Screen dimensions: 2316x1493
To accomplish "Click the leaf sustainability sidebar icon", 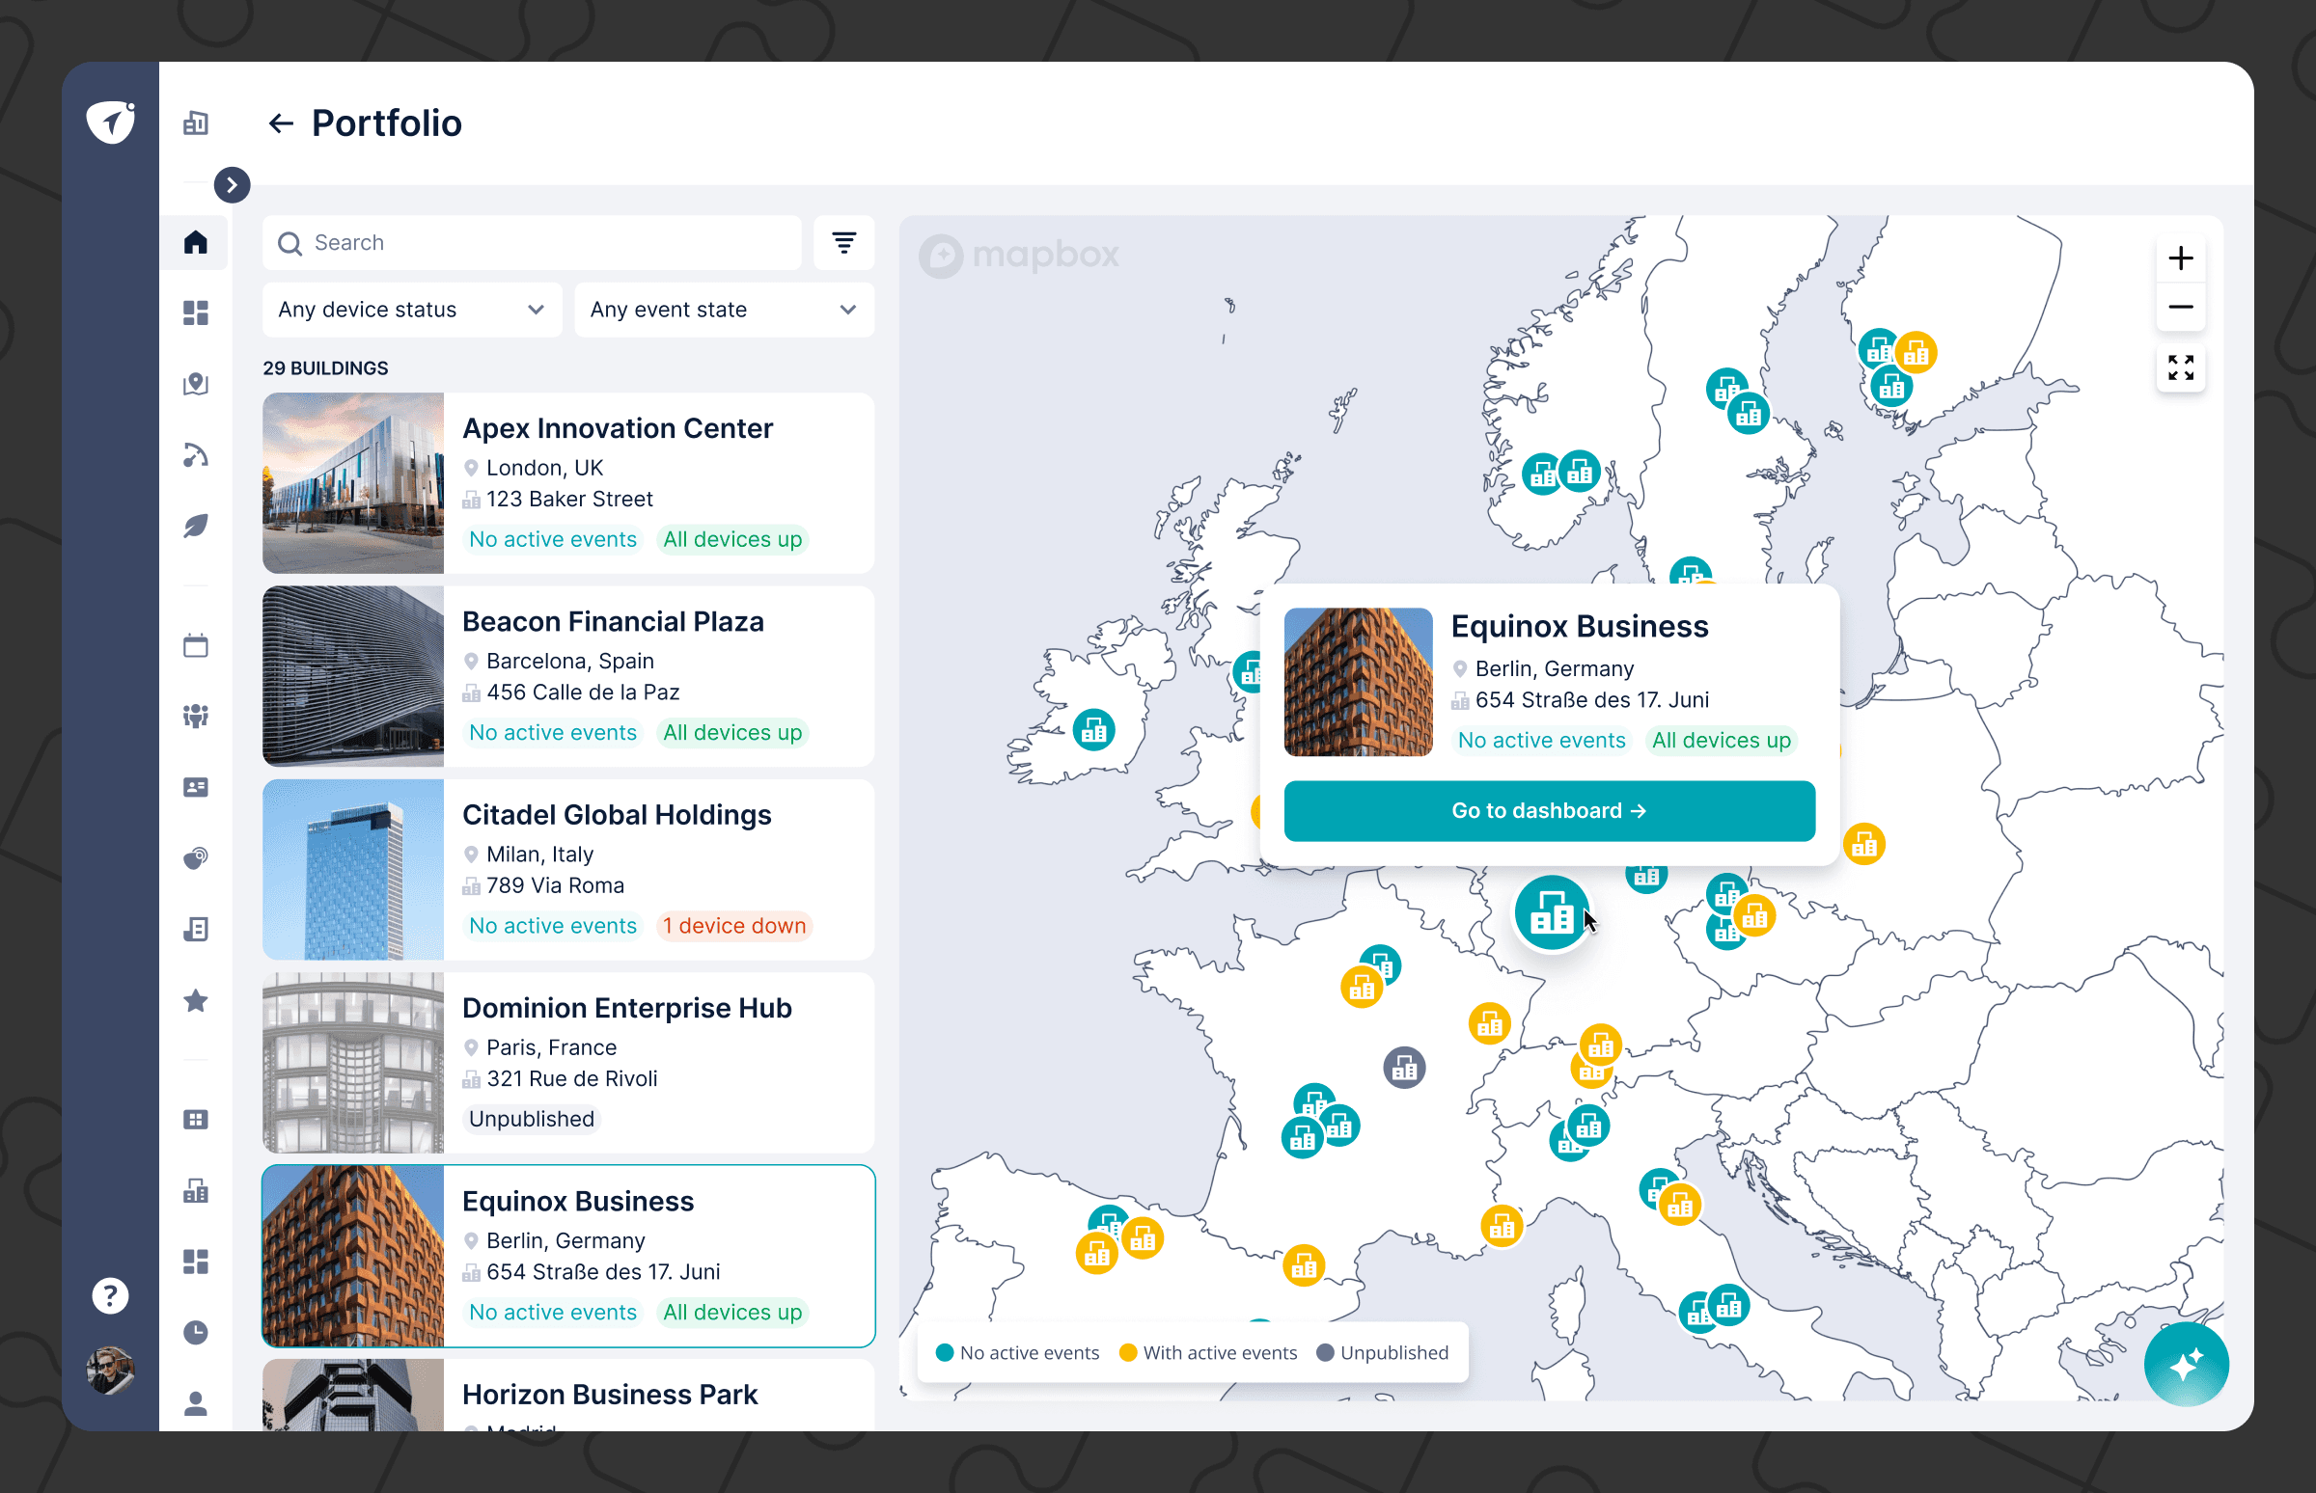I will 195,527.
